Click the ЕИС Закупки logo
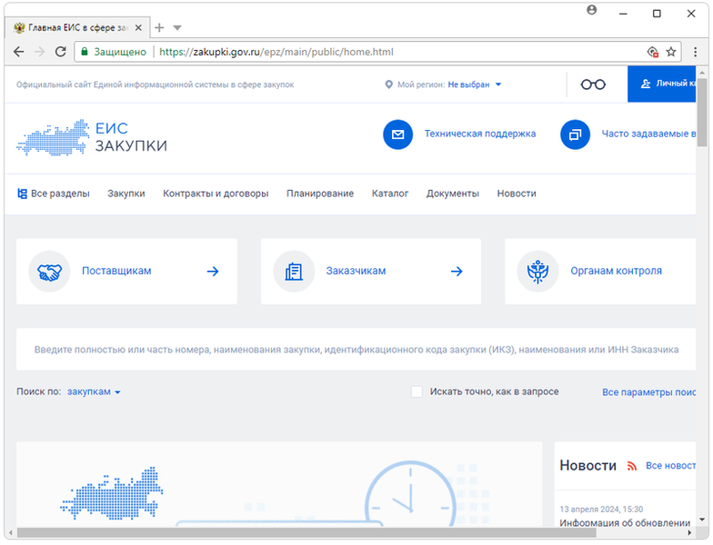This screenshot has height=545, width=713. [92, 137]
